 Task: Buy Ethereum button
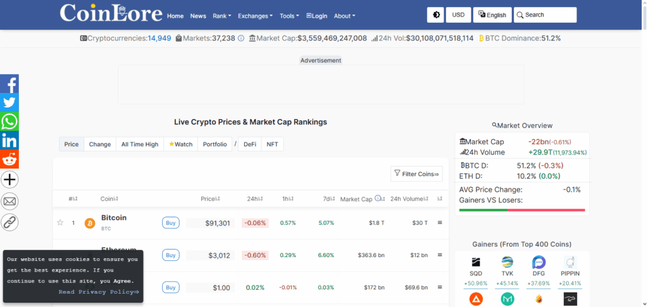click(x=171, y=255)
